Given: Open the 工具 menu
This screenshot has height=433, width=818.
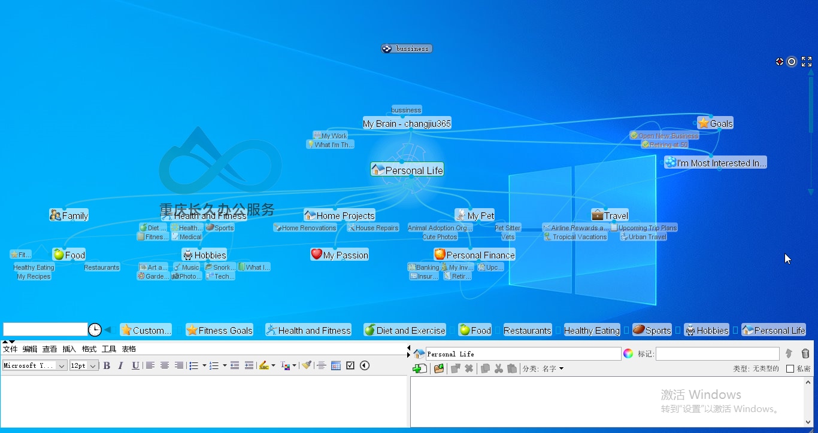Looking at the screenshot, I should pos(109,349).
